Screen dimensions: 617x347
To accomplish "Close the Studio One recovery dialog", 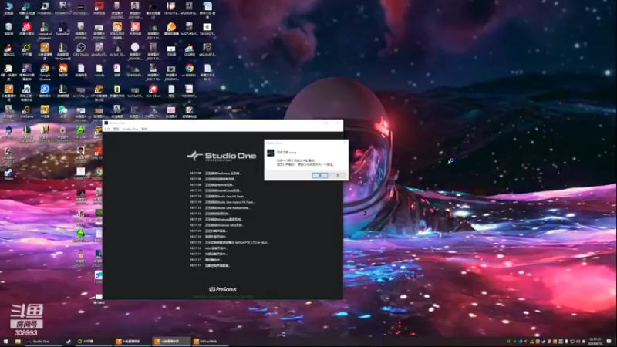I will tap(345, 143).
